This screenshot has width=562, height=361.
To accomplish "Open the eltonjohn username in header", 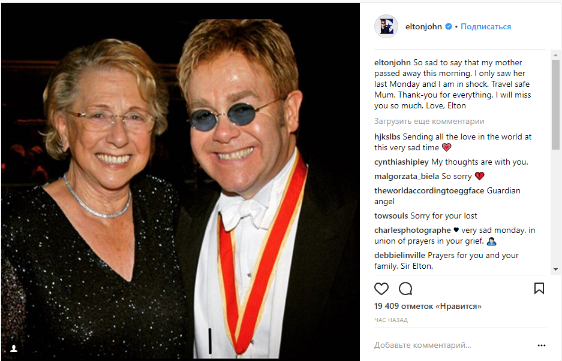I will click(423, 27).
